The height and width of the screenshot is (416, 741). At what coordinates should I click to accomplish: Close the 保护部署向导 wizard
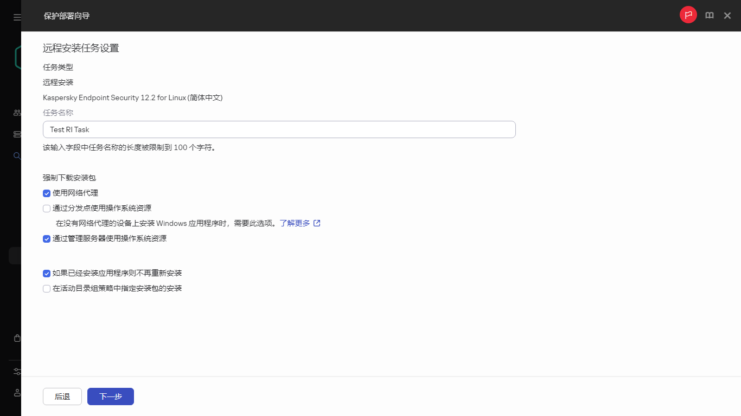[727, 15]
